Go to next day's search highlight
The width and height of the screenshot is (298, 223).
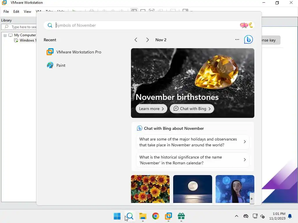point(148,40)
